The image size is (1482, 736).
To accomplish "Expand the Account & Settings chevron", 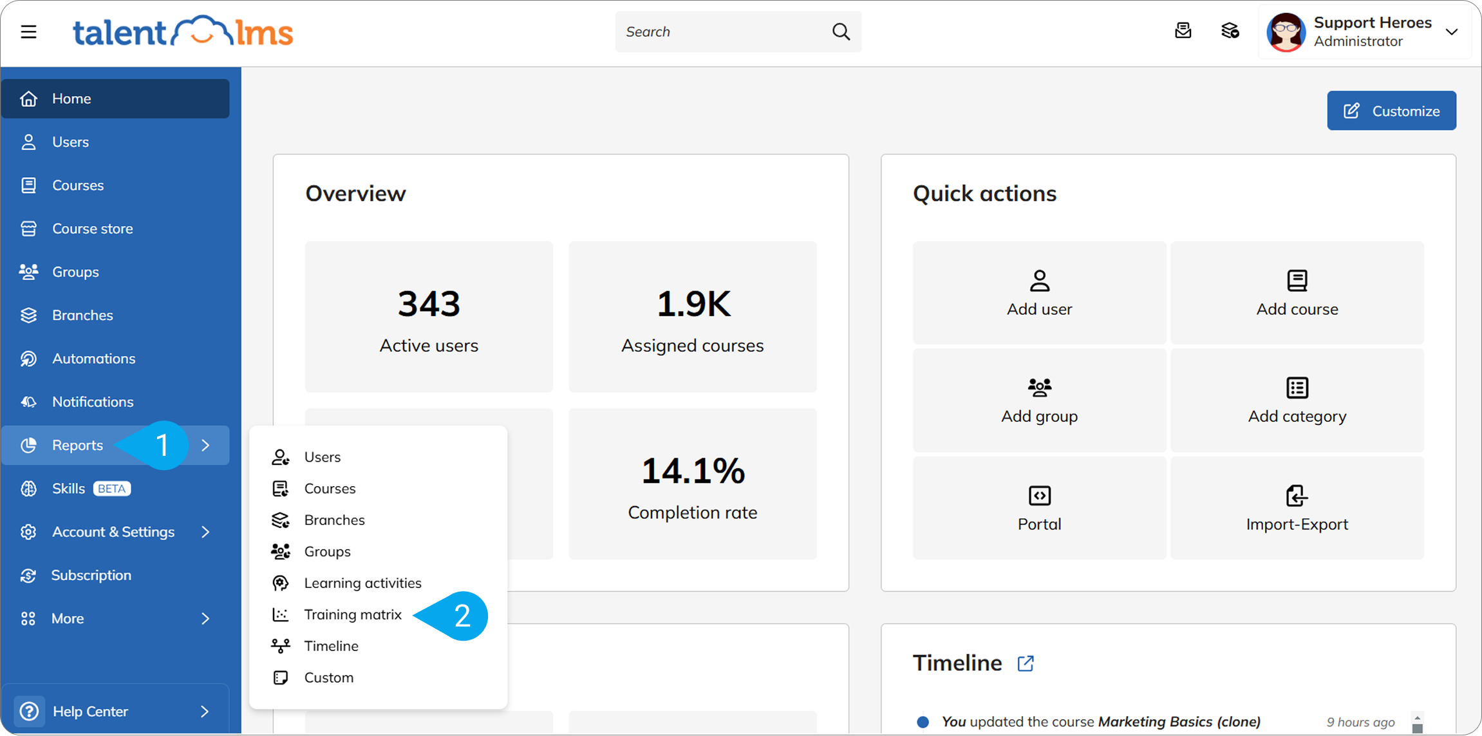I will point(205,532).
